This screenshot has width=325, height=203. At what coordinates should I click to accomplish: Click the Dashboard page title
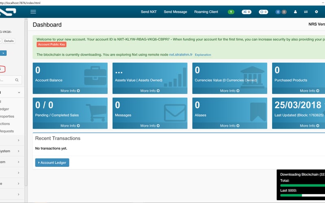pos(47,25)
